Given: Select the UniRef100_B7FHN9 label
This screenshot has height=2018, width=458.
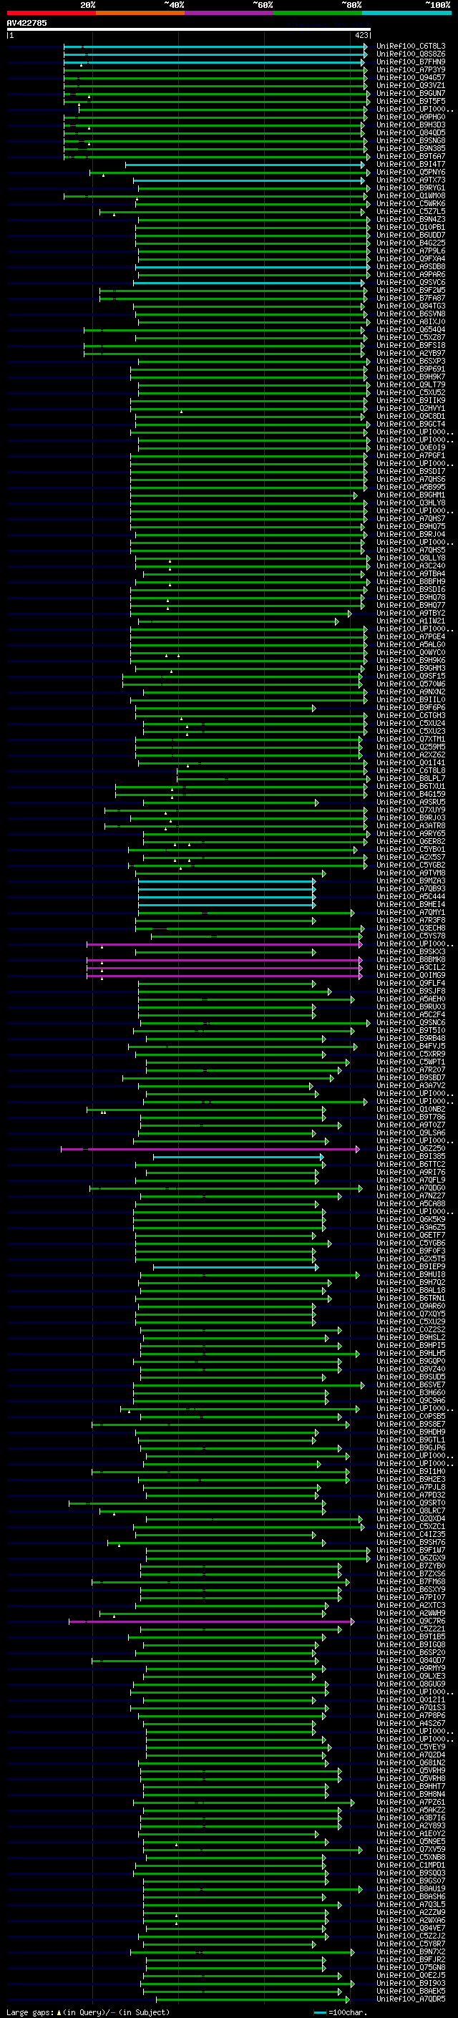Looking at the screenshot, I should (x=411, y=63).
